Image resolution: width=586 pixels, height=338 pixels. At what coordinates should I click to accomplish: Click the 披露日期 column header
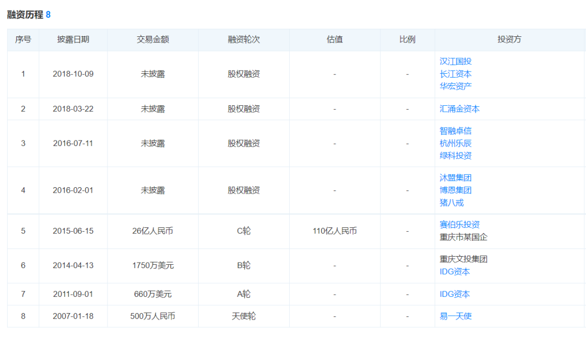point(73,40)
